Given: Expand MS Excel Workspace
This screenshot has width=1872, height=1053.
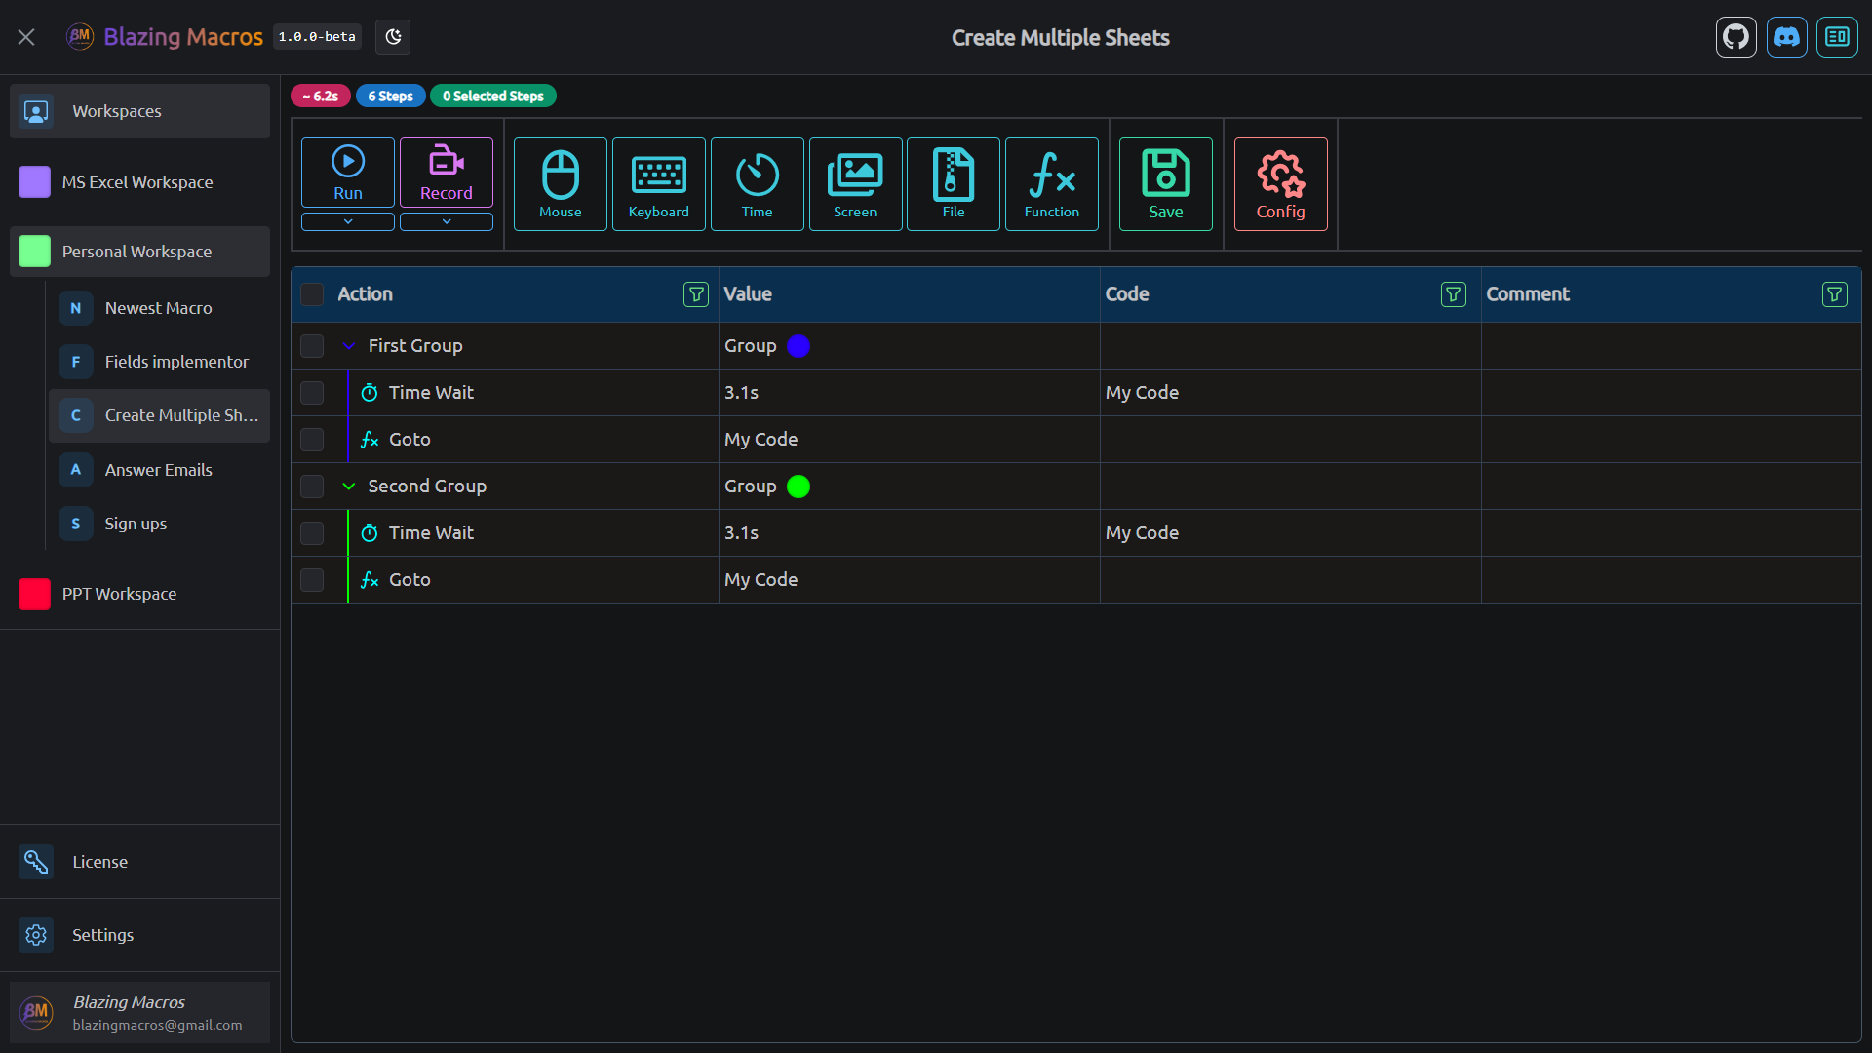Looking at the screenshot, I should click(x=139, y=182).
